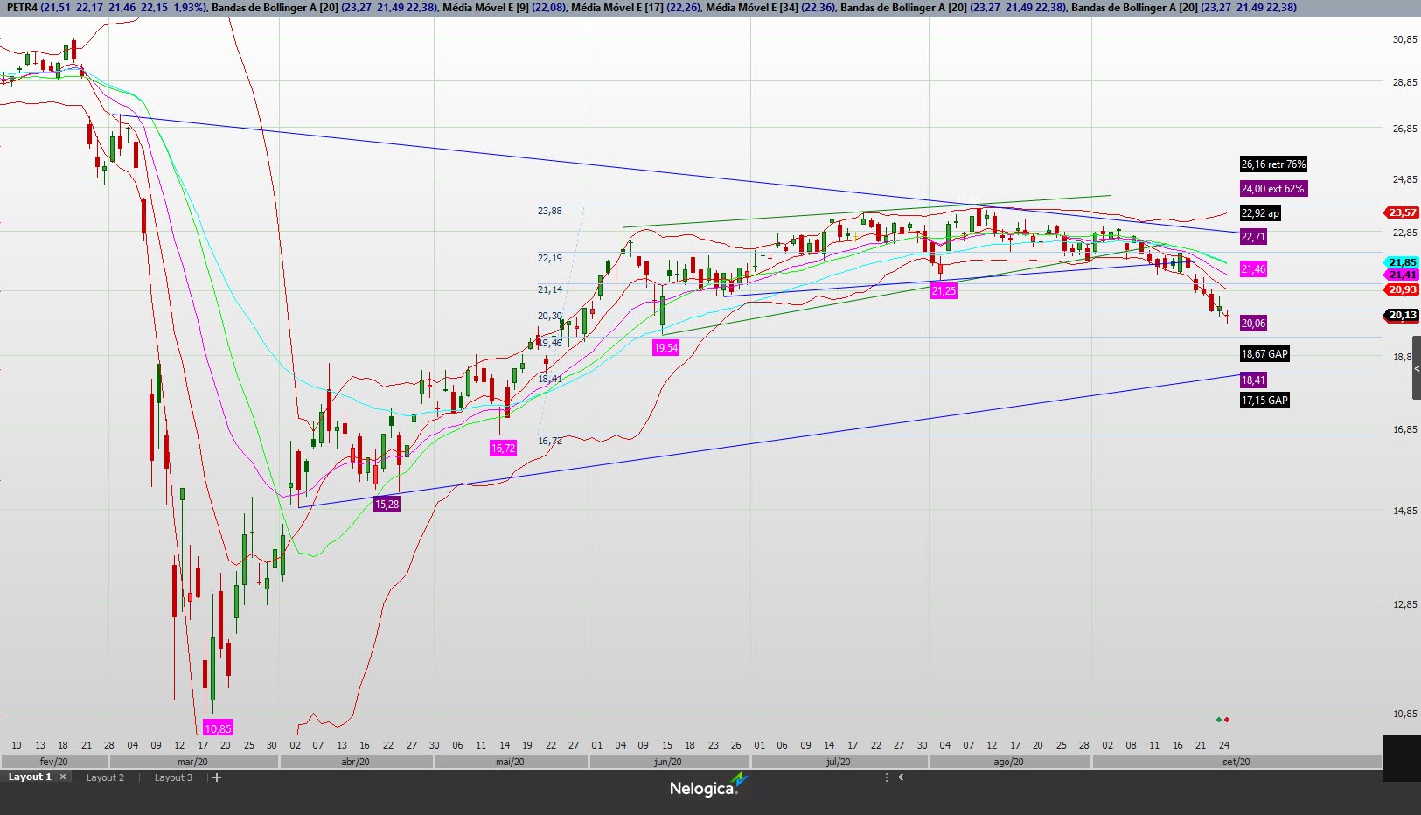Click the 21,85 cyan price axis tag
This screenshot has height=815, width=1421.
click(x=1403, y=262)
